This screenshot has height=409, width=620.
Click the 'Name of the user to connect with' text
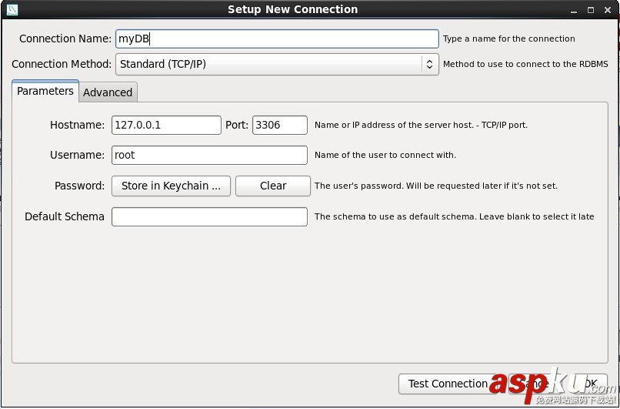(x=385, y=156)
